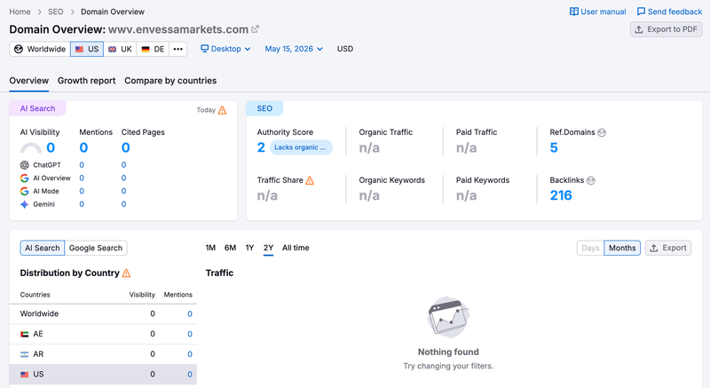Click the Send feedback chat icon
Screen dimensions: 710x388
(x=641, y=12)
